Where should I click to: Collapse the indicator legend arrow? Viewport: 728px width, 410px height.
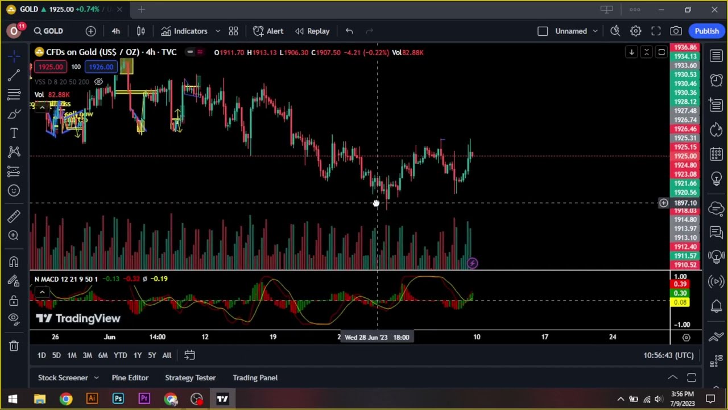pos(42,107)
